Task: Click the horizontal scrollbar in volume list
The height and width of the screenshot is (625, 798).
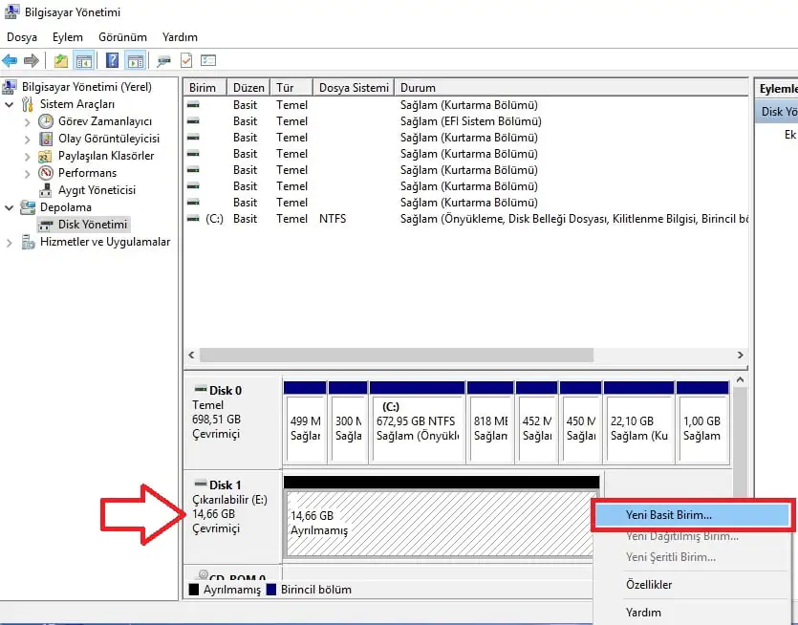Action: click(x=397, y=355)
